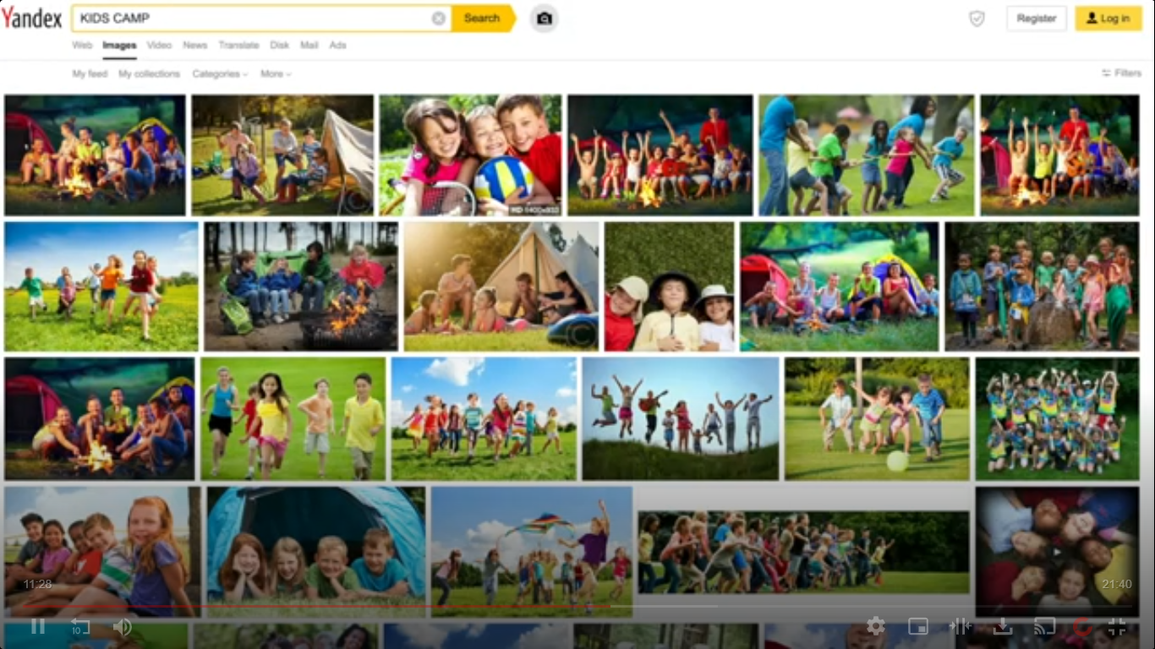Toggle picture-in-picture mini player

(x=918, y=626)
